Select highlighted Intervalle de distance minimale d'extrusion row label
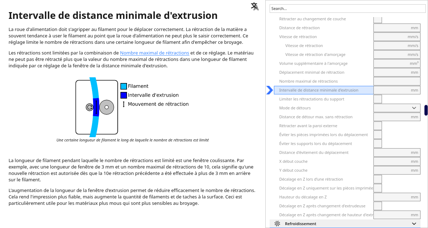 pyautogui.click(x=319, y=90)
